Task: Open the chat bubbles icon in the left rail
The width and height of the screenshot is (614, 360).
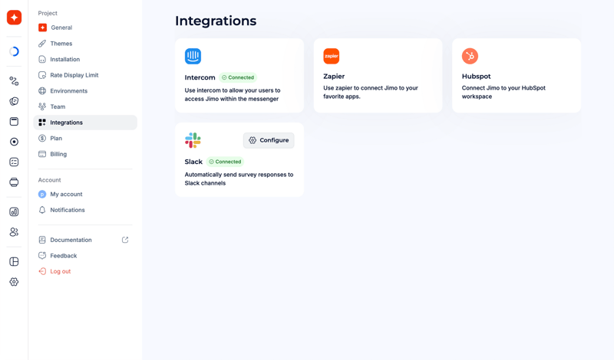Action: pos(14,101)
